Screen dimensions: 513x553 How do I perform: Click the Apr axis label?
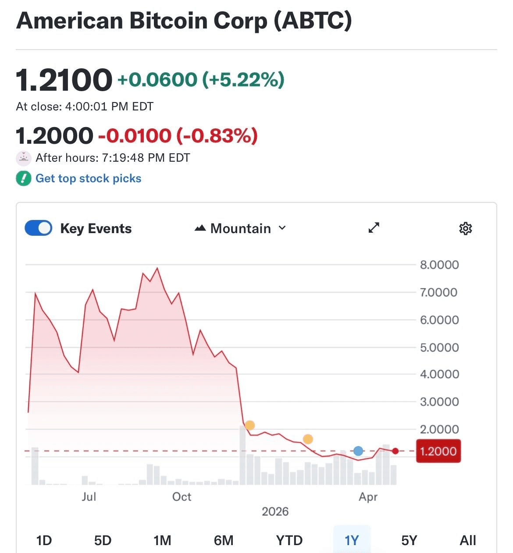click(368, 497)
